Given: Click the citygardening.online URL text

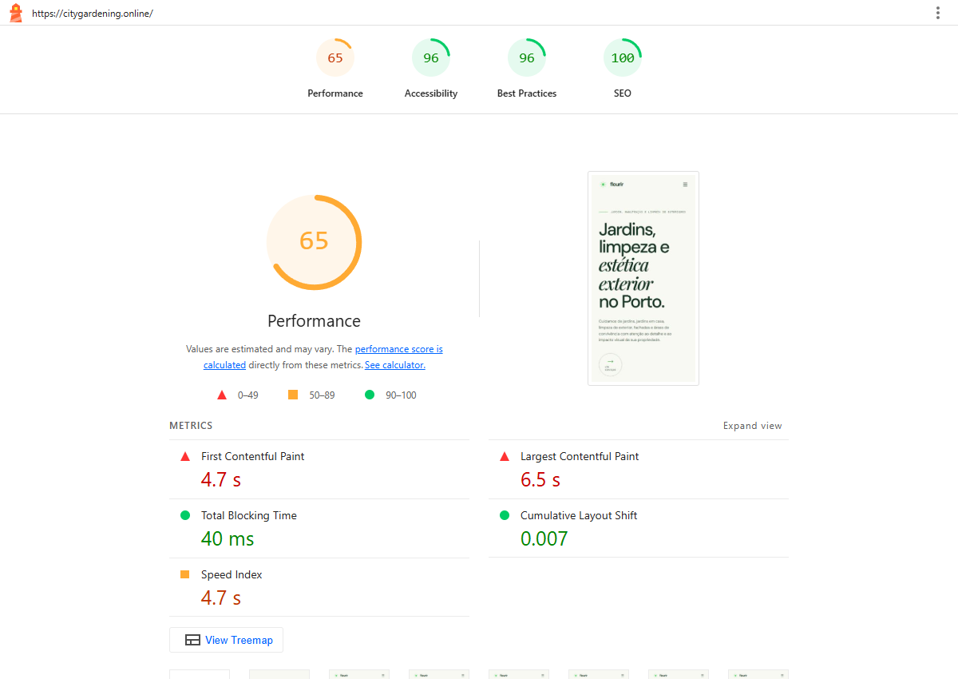Looking at the screenshot, I should (92, 14).
